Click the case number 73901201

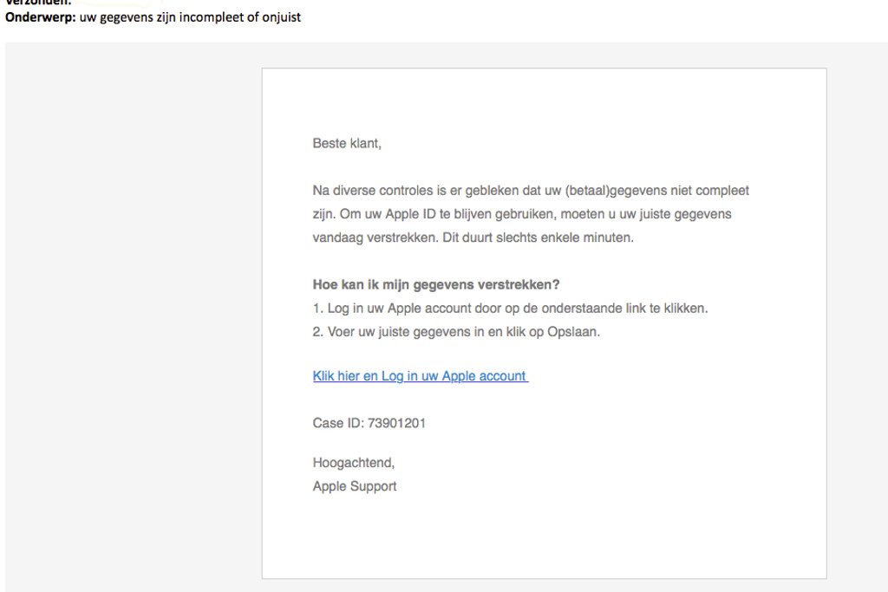396,423
